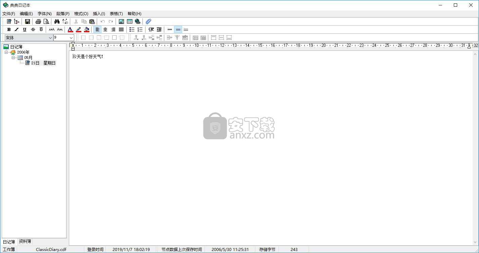Open the 插入(I) menu
Viewport: 479px width, 253px height.
(99, 14)
